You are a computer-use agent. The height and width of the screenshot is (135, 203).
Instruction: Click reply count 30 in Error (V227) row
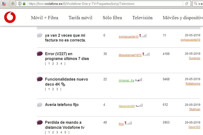point(105,54)
